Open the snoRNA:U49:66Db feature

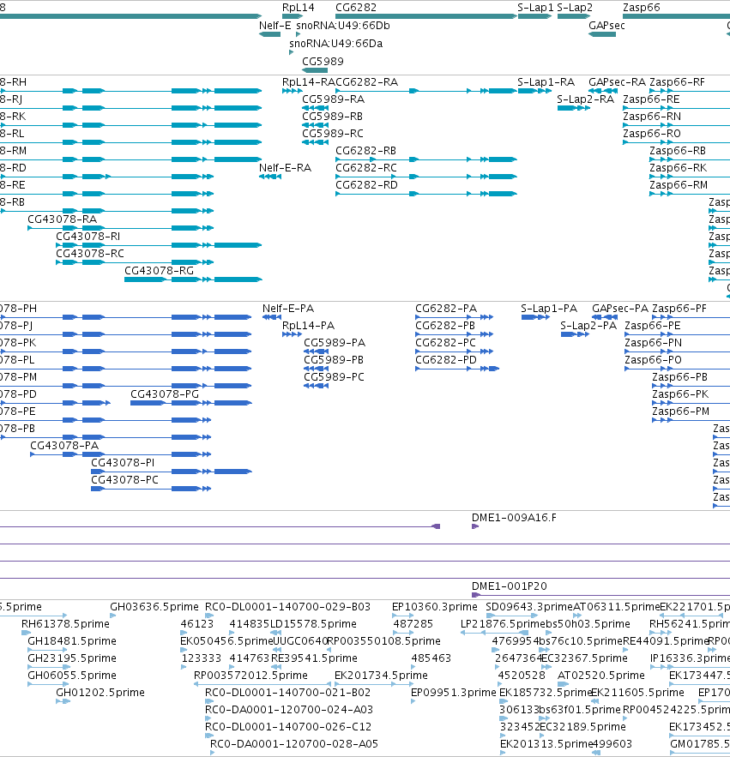298,34
